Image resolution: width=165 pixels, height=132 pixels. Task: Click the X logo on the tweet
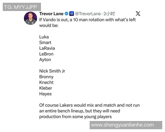tap(138, 13)
